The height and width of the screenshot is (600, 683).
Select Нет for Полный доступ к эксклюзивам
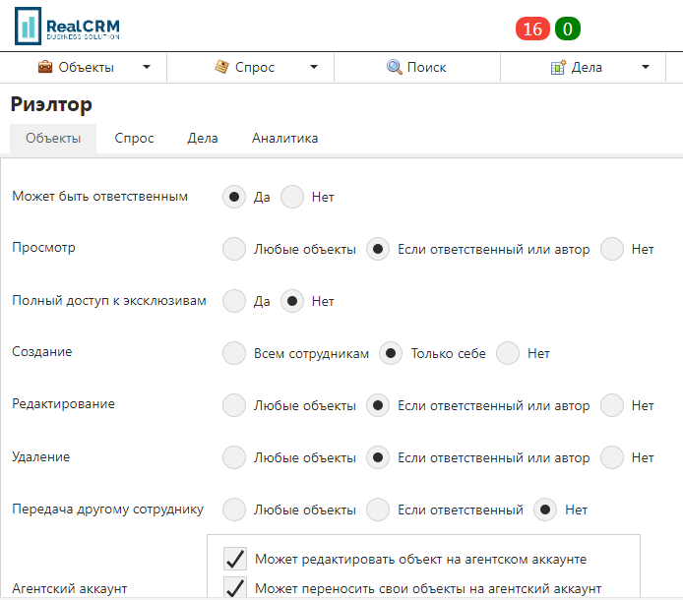[x=292, y=301]
